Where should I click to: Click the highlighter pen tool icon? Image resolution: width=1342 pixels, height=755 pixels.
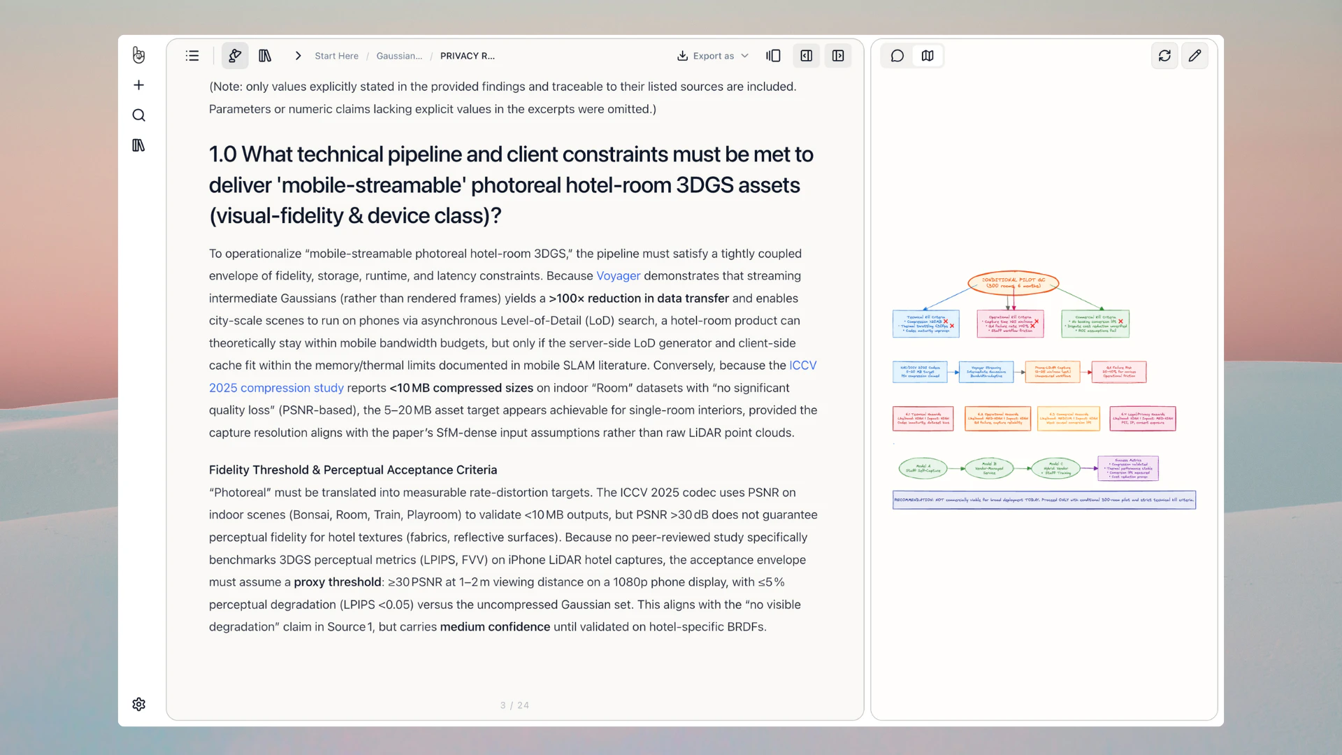(235, 56)
